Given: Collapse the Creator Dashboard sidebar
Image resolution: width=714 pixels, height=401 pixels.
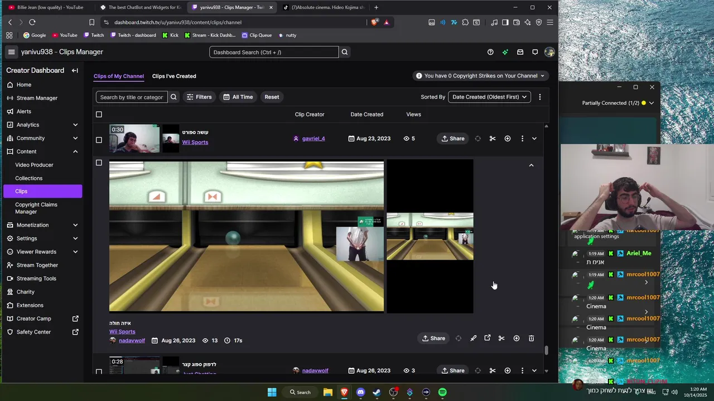Looking at the screenshot, I should (x=75, y=71).
